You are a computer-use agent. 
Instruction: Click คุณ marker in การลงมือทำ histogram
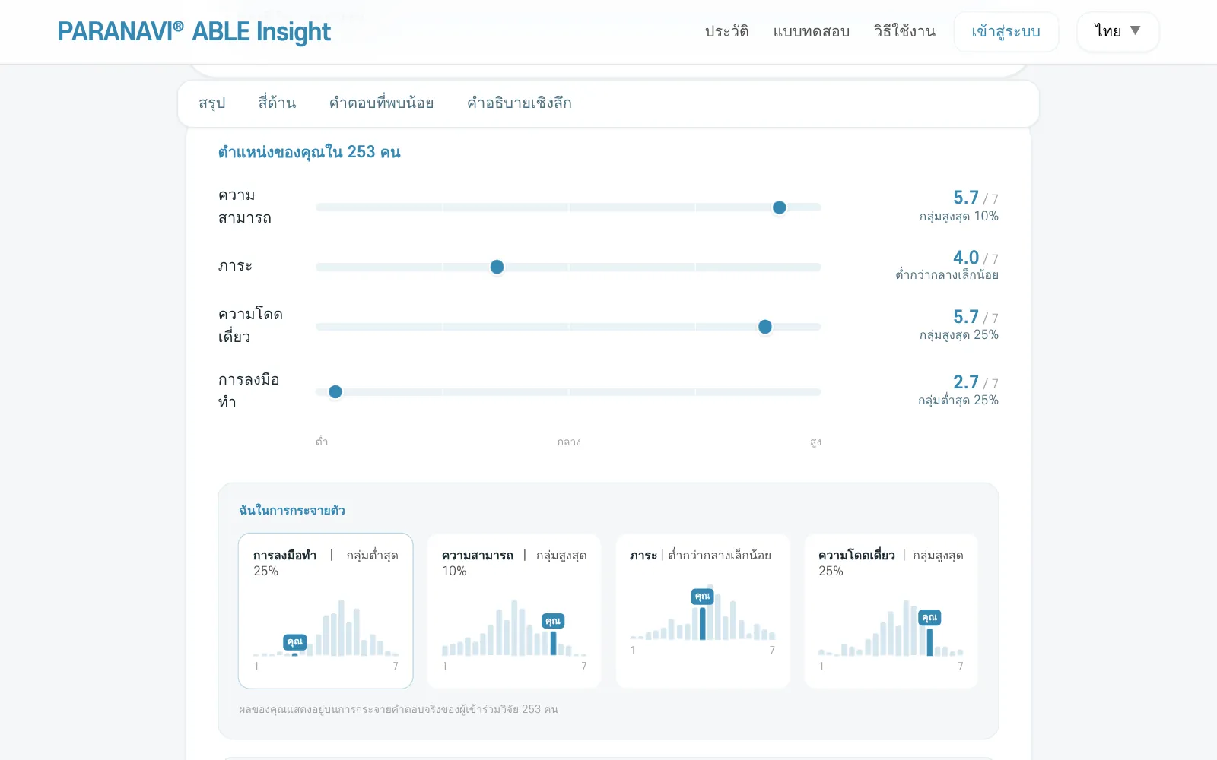pyautogui.click(x=295, y=642)
